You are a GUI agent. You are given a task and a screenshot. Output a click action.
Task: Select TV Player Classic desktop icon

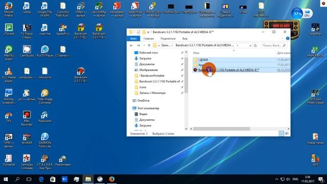click(x=27, y=31)
